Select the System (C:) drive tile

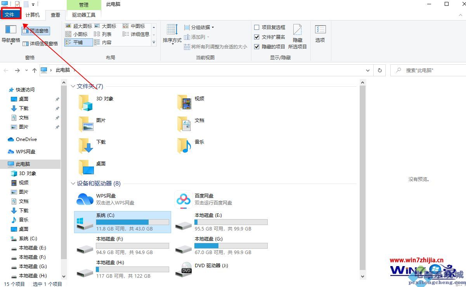(123, 222)
